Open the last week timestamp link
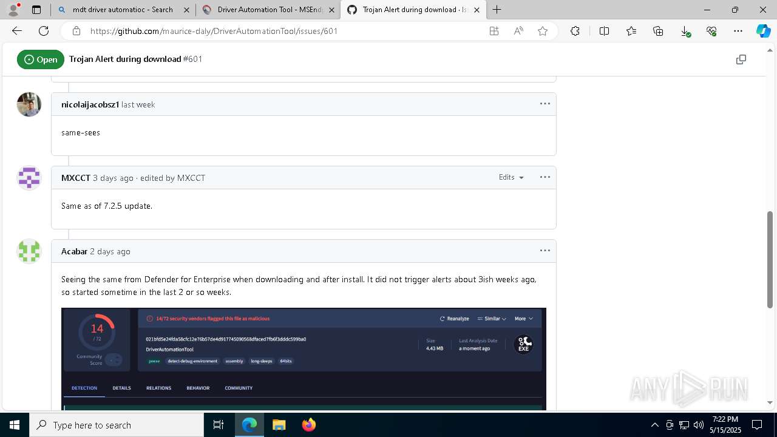 click(x=138, y=104)
